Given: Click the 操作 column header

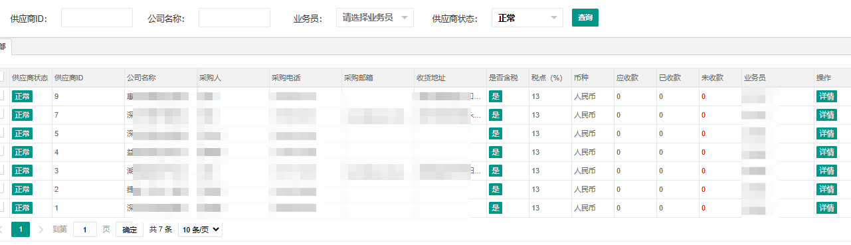Looking at the screenshot, I should (832, 78).
